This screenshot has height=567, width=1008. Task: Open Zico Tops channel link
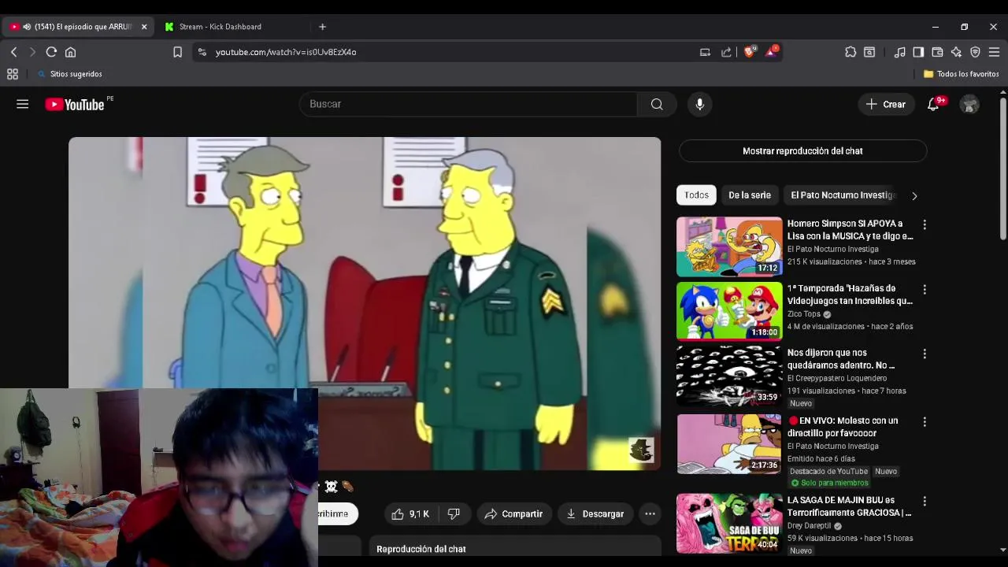point(804,313)
